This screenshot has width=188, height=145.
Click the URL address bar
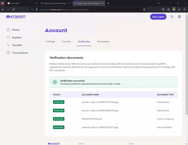click(x=88, y=9)
